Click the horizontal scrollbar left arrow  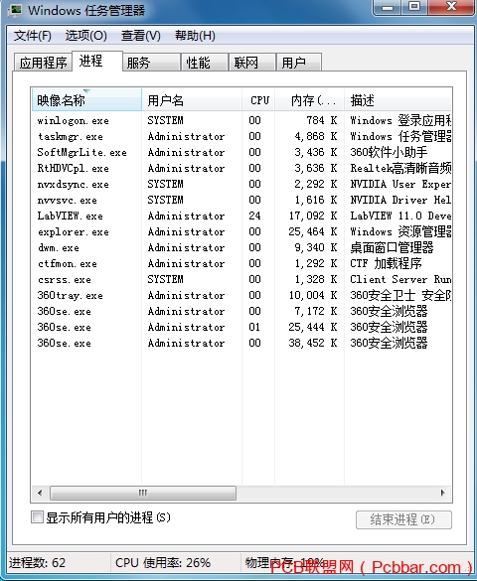point(40,493)
